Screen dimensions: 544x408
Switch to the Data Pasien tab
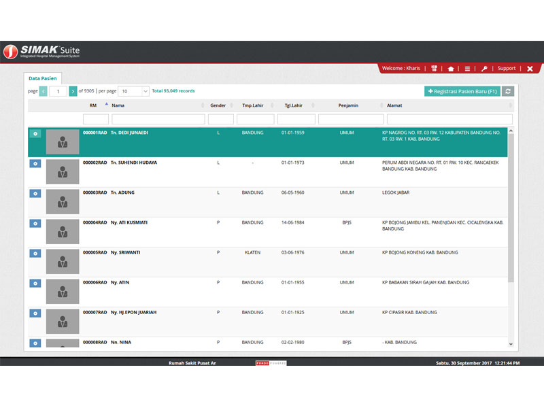43,79
